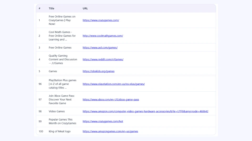Open the pbskids.org/games link
The height and width of the screenshot is (141, 252).
[98, 71]
